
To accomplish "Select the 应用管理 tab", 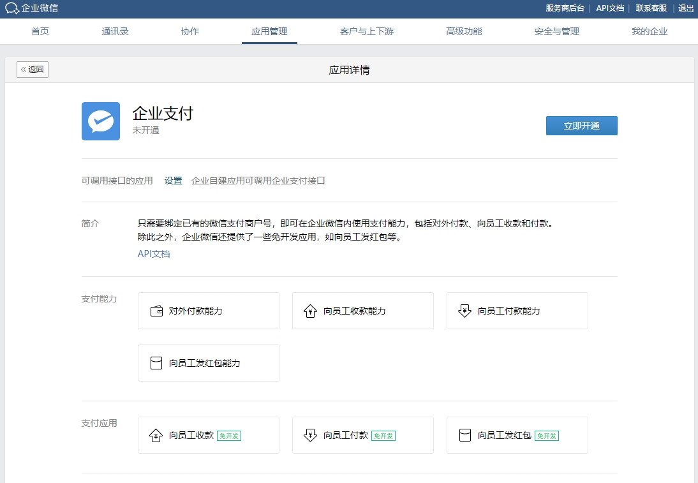I will pos(269,31).
